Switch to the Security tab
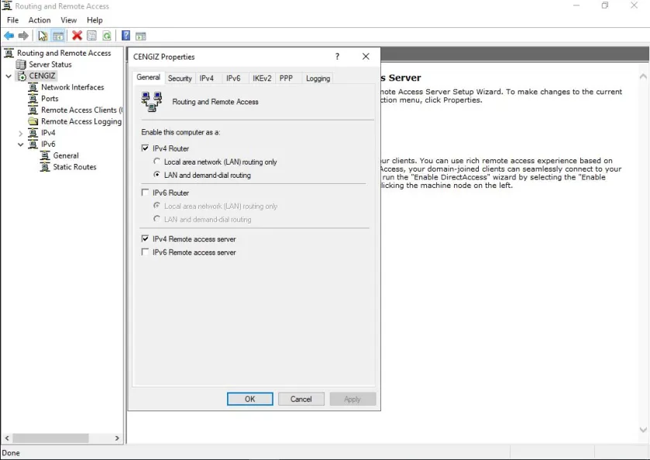The height and width of the screenshot is (460, 650). pyautogui.click(x=180, y=78)
